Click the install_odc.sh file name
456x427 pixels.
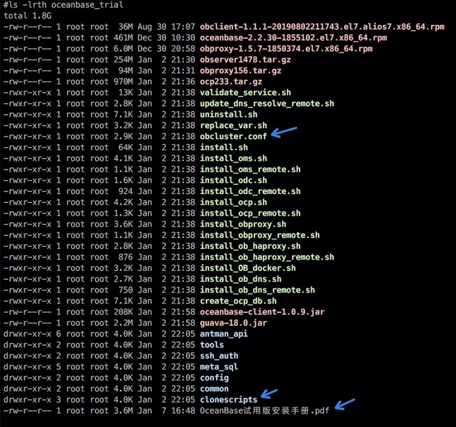tap(233, 180)
